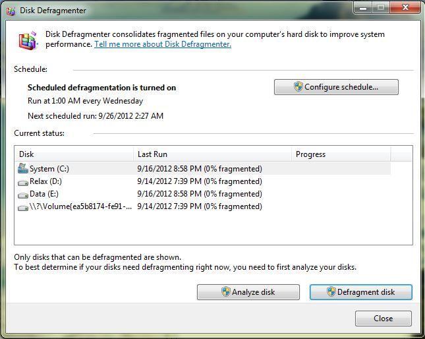Open Tell me more about Disk Defragmenter link
The height and width of the screenshot is (339, 425).
[163, 44]
